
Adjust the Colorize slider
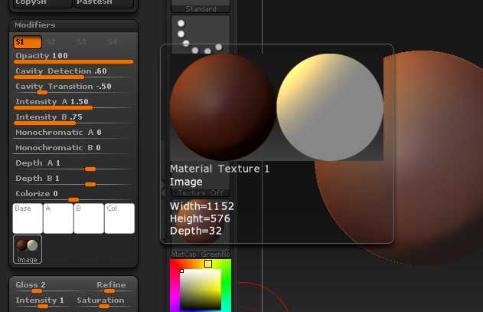[73, 195]
